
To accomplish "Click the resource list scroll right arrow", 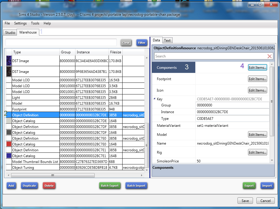I will (142, 175).
